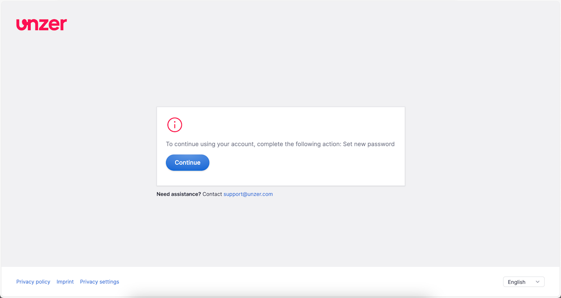Viewport: 561px width, 298px height.
Task: Select the word "English" in the language box
Action: pyautogui.click(x=516, y=282)
